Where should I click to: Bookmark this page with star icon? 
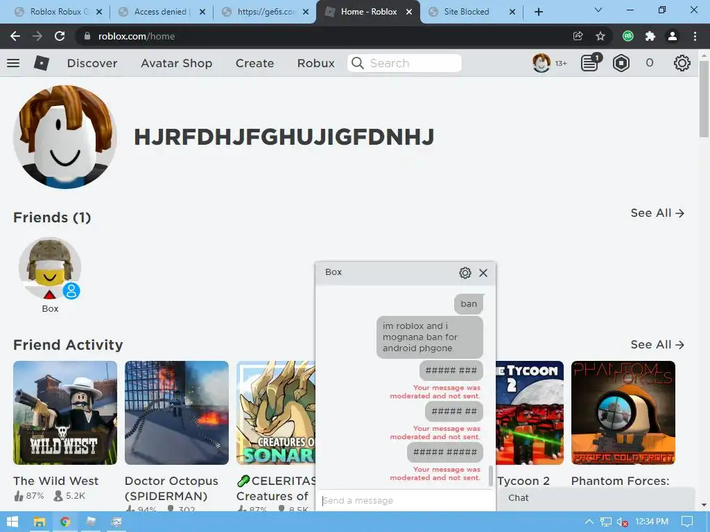[600, 36]
